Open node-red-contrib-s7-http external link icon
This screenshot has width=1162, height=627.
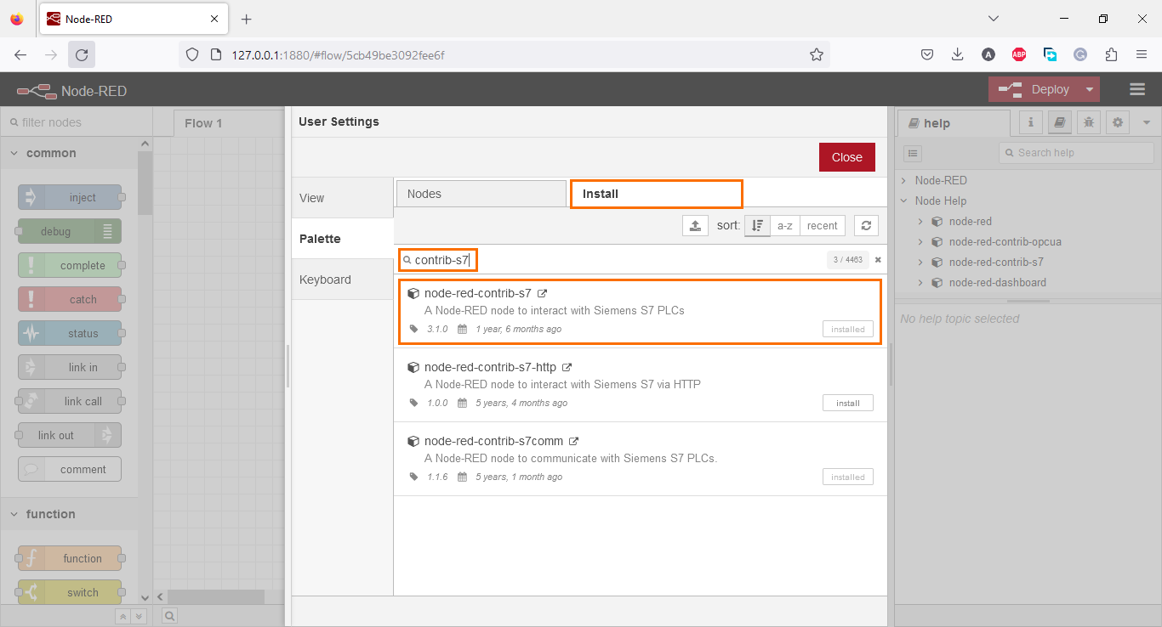coord(567,367)
